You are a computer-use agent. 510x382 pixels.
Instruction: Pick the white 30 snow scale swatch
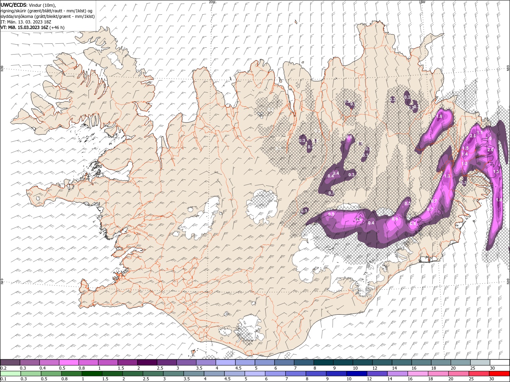(x=500, y=363)
